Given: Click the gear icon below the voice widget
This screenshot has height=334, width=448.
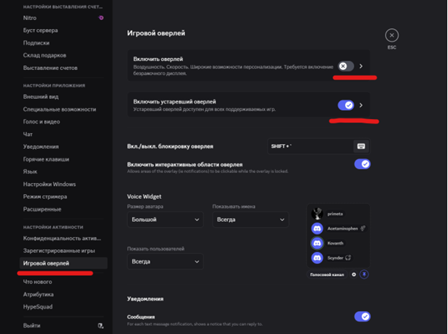Looking at the screenshot, I should pyautogui.click(x=353, y=274).
